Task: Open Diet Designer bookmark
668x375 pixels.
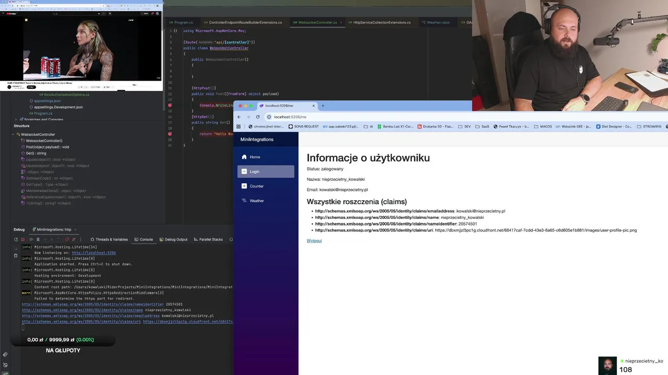Action: click(x=613, y=127)
